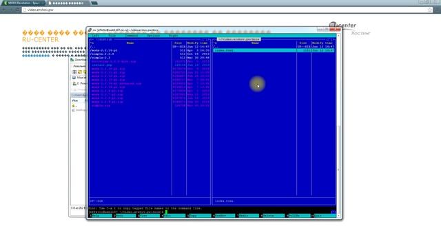
Task: Click the left panel top-right history corner control
Action: point(205,40)
